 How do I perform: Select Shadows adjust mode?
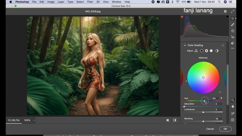[202, 51]
